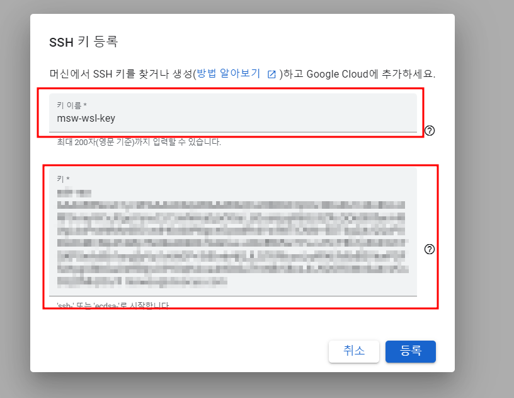Submit the SSH key with 등록
Viewport: 514px width, 398px height.
pos(411,351)
